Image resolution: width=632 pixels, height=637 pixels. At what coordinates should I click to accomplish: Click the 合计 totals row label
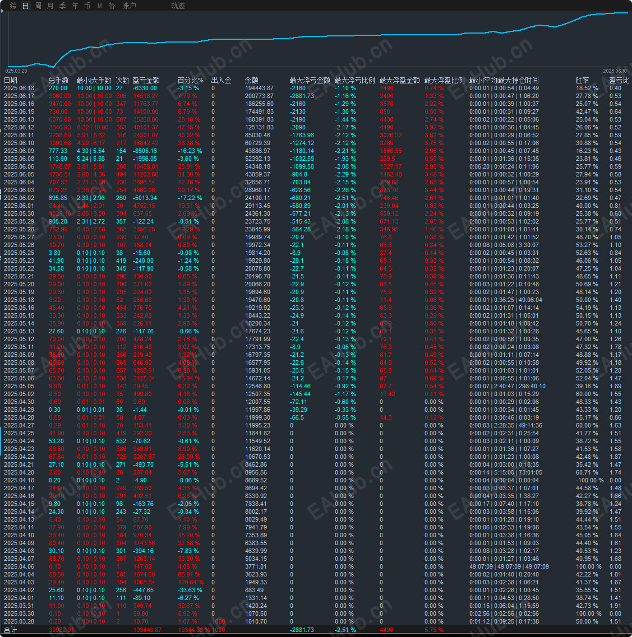(11, 630)
